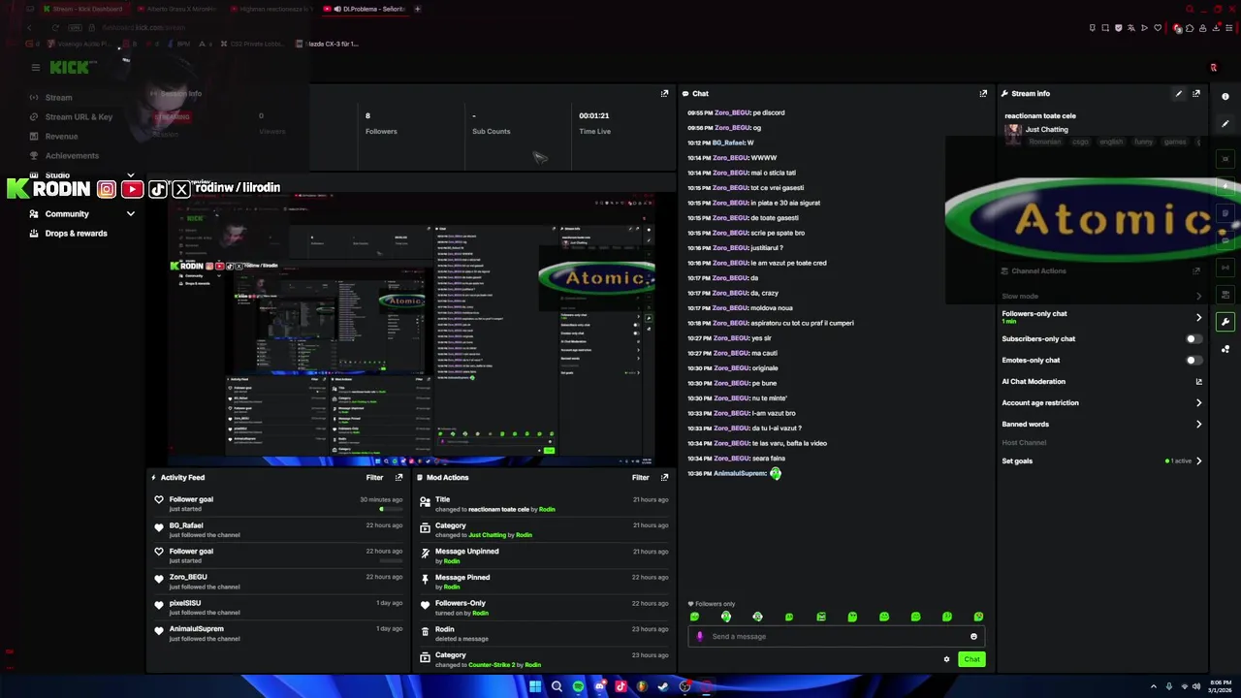Insert the first green Kick emote
This screenshot has width=1241, height=698.
pyautogui.click(x=694, y=617)
